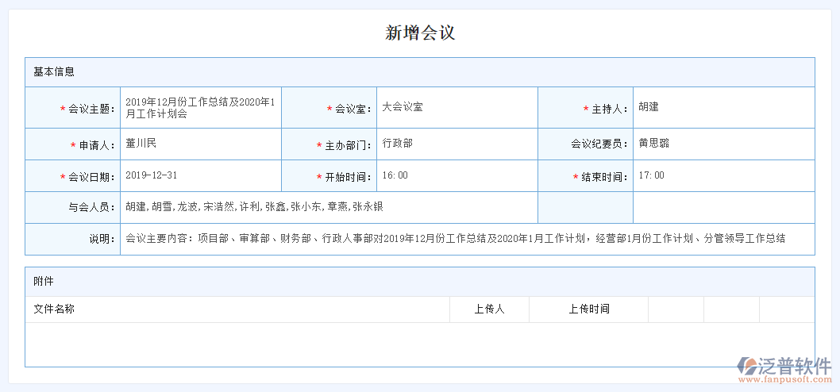Viewport: 840px width, 392px height.
Task: Click the 会议纪要员 field value
Action: (x=722, y=144)
